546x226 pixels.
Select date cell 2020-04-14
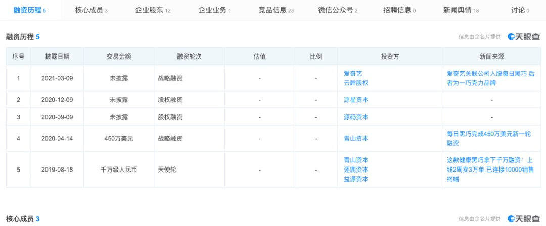click(x=57, y=138)
